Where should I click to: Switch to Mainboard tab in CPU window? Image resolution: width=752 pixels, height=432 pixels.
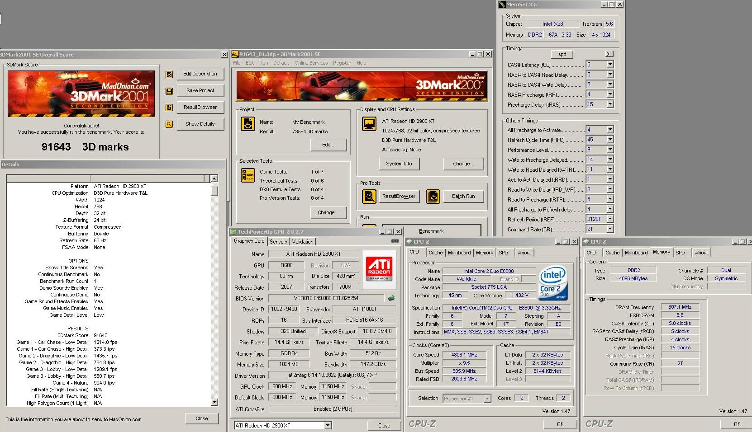click(x=459, y=253)
